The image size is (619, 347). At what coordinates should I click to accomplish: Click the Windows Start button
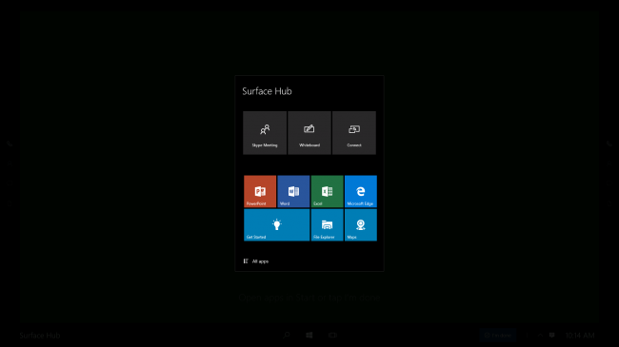[309, 336]
